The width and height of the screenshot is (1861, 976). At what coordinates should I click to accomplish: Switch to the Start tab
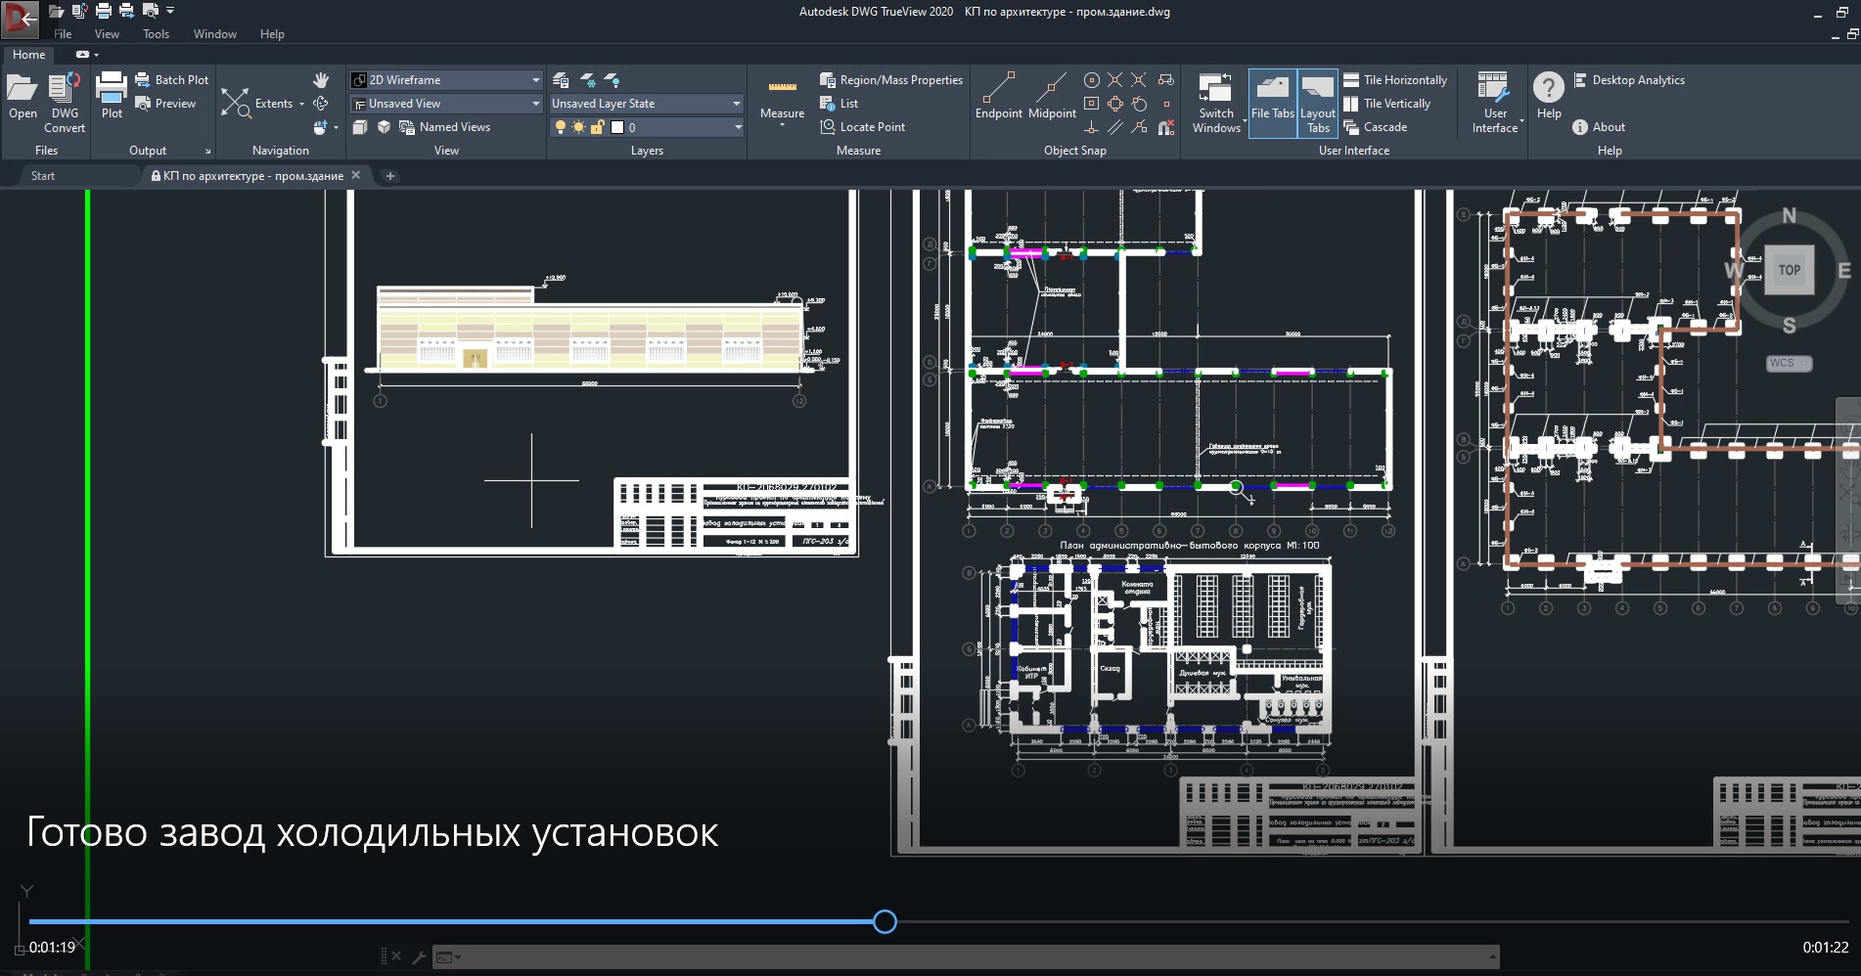tap(43, 176)
